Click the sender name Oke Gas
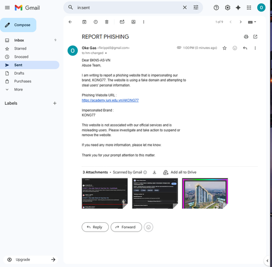The height and width of the screenshot is (267, 272). (x=89, y=48)
